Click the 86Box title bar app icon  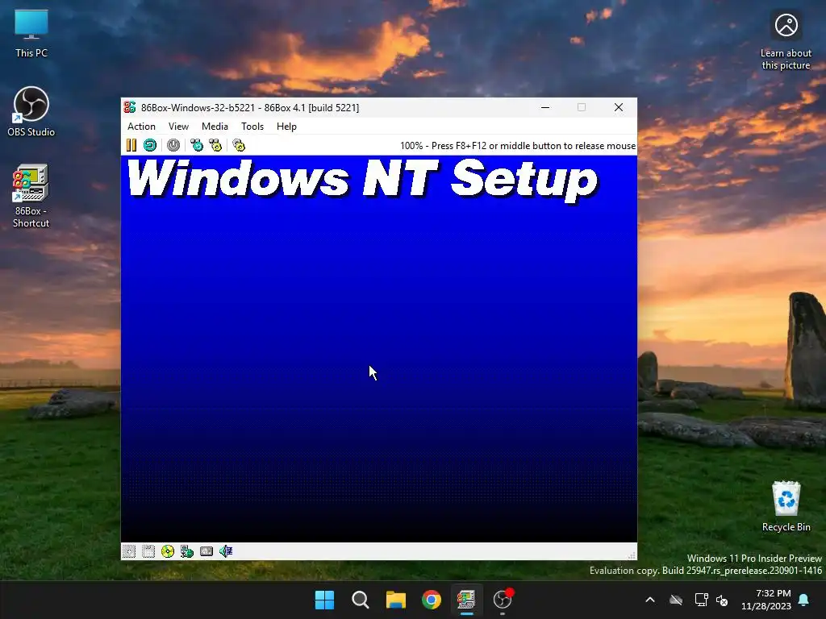[130, 107]
